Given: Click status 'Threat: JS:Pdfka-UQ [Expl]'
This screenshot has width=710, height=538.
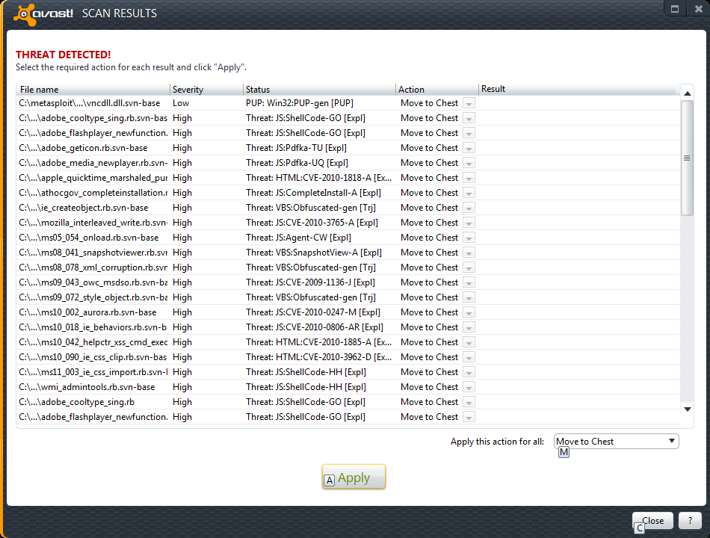Looking at the screenshot, I should [297, 163].
